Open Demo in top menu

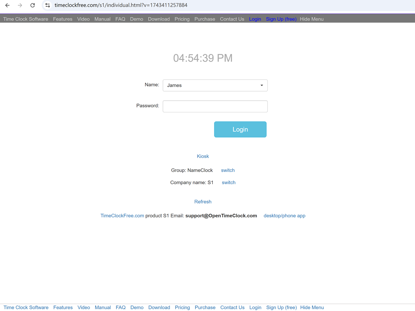pyautogui.click(x=137, y=19)
